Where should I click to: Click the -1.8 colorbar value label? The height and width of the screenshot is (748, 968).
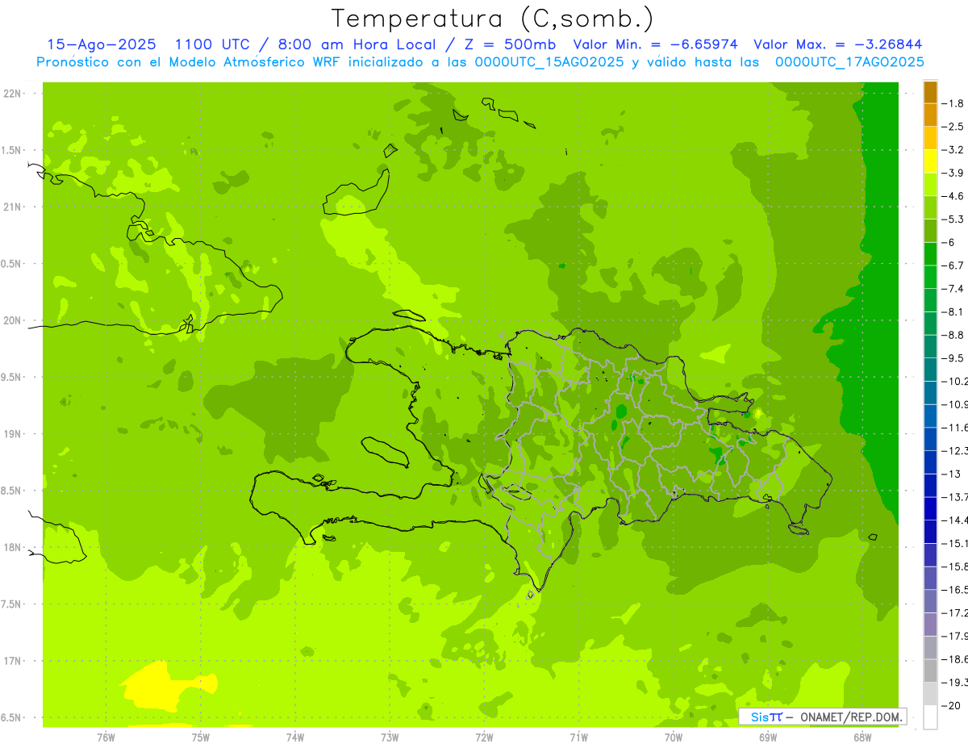[954, 103]
